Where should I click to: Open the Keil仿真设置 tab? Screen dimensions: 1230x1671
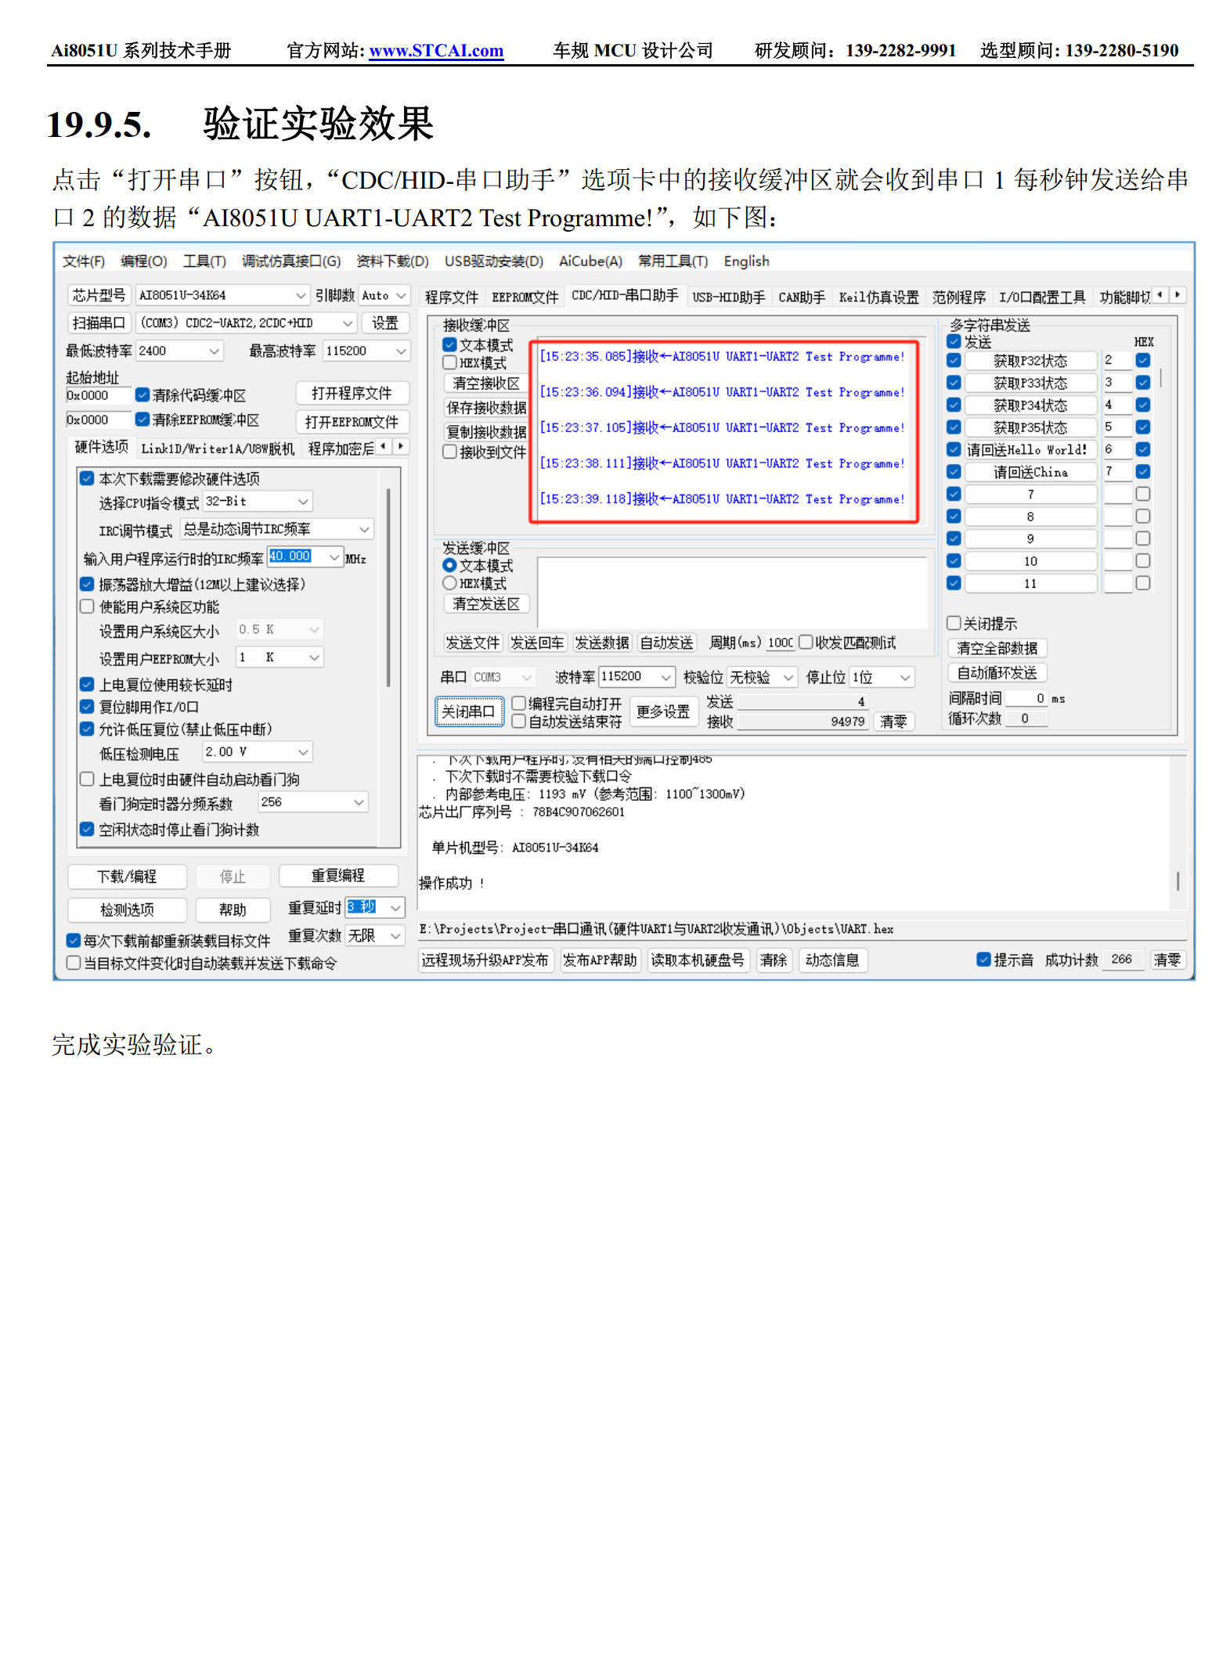point(878,297)
